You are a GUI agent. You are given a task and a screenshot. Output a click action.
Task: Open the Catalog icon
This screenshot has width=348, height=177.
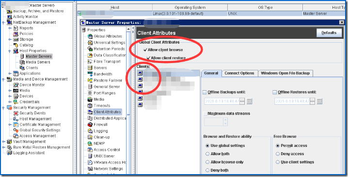pyautogui.click(x=16, y=45)
